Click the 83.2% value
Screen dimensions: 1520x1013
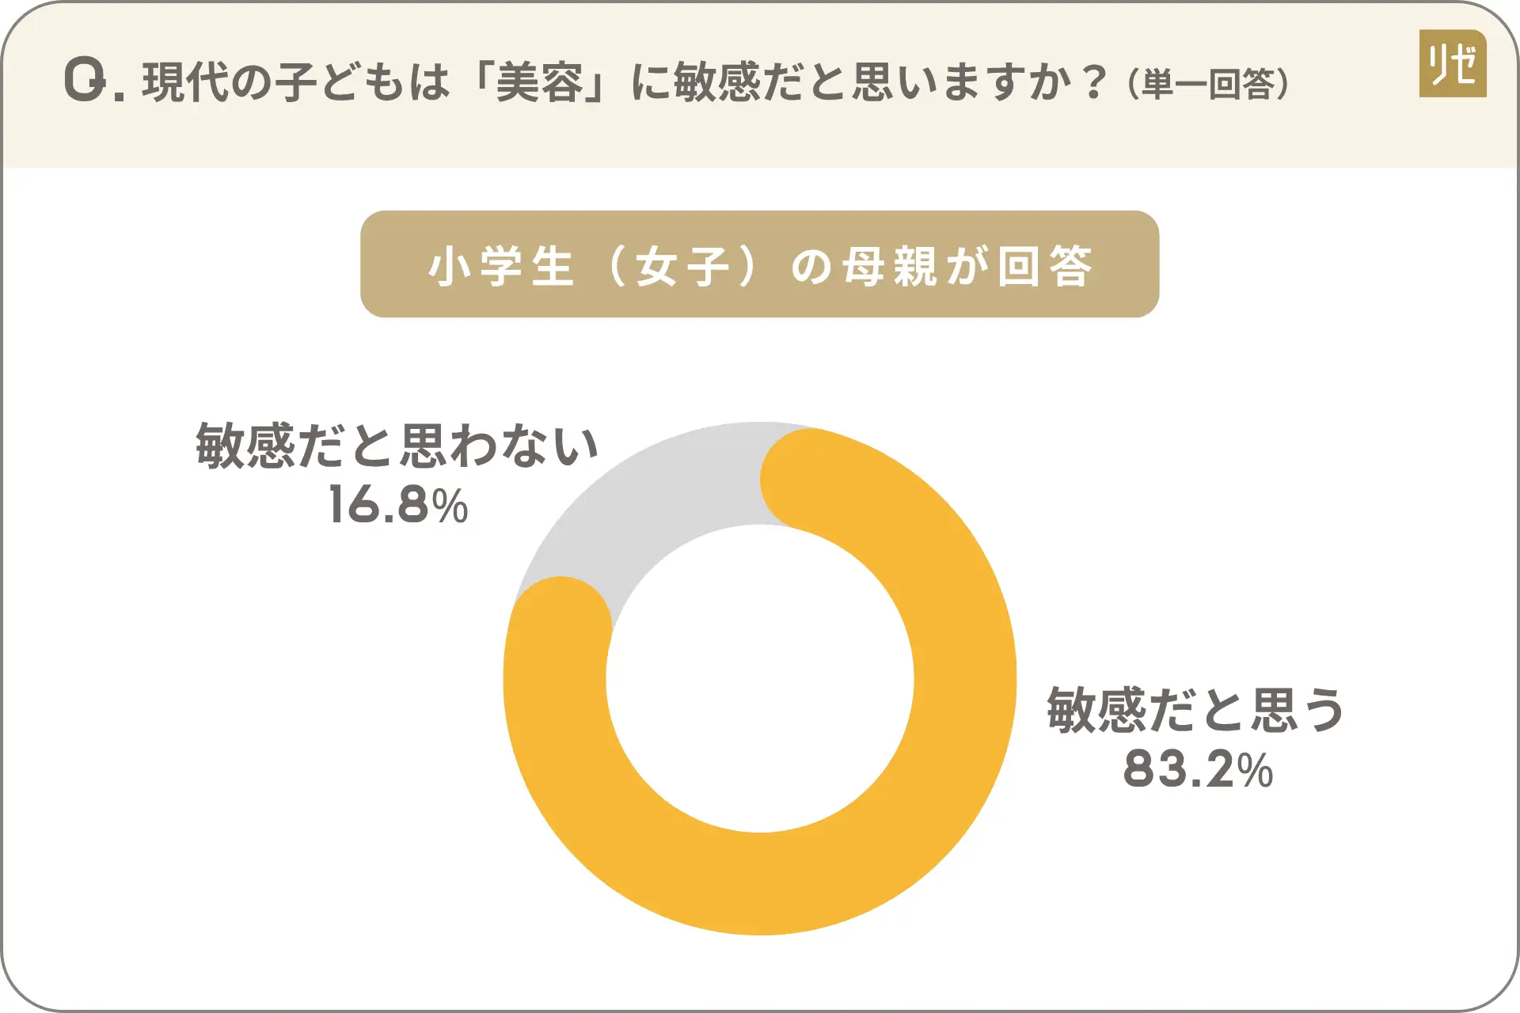point(1197,769)
